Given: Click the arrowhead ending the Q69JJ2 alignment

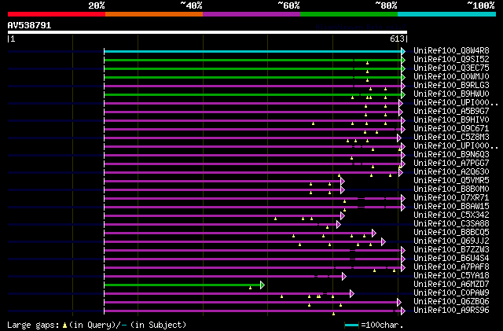Looking at the screenshot, I should coord(383,241).
